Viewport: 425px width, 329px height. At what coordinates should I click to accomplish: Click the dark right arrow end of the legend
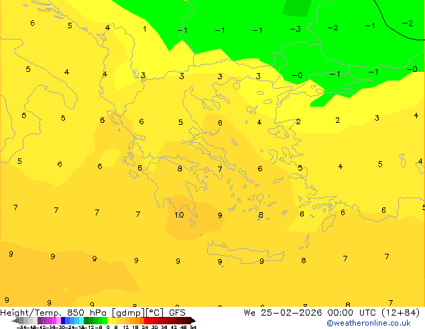point(193,320)
